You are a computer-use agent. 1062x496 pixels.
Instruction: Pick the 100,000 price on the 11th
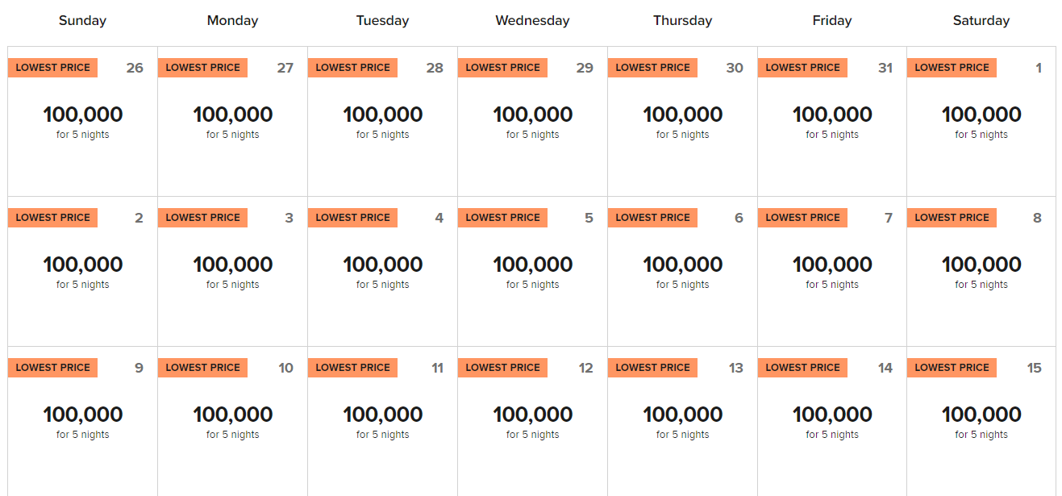(x=383, y=415)
